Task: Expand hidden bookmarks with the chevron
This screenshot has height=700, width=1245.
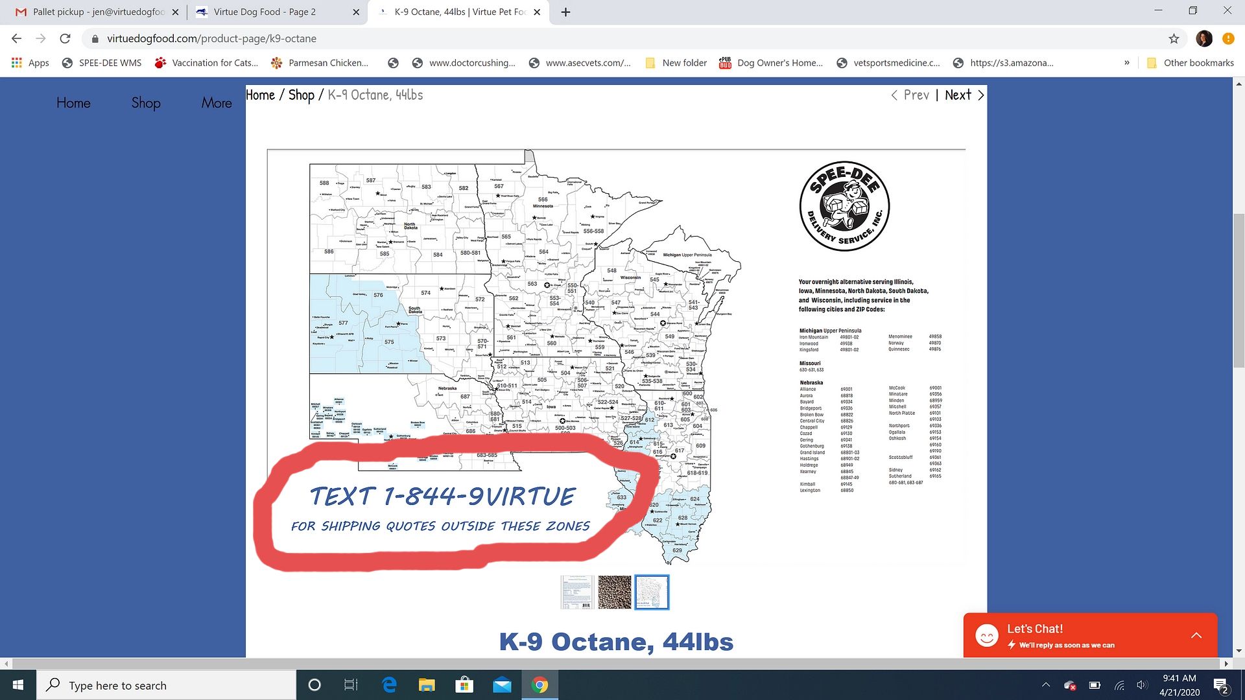Action: 1127,63
